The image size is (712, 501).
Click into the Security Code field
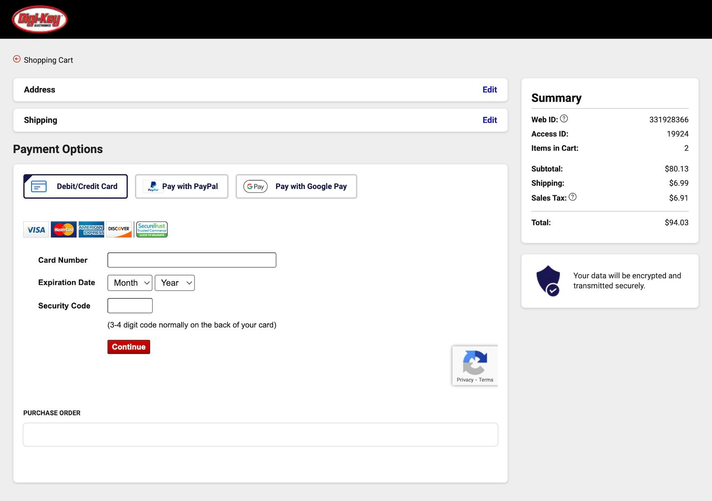click(x=130, y=306)
